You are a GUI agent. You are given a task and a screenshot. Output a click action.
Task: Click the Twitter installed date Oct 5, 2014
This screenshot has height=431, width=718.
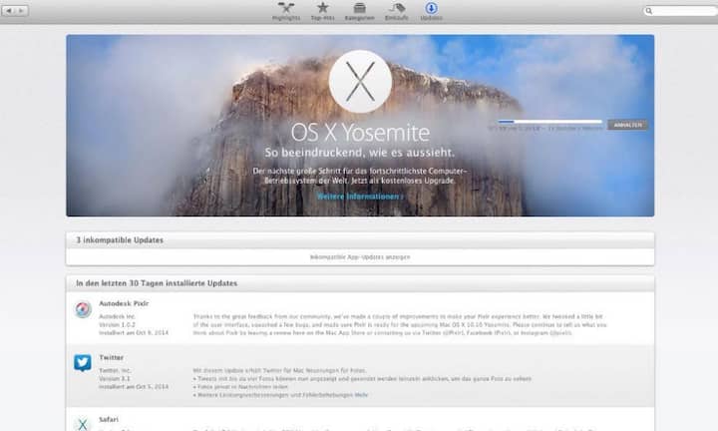pos(134,386)
